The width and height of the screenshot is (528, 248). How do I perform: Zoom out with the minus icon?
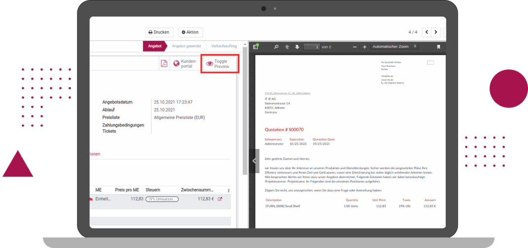coord(355,47)
